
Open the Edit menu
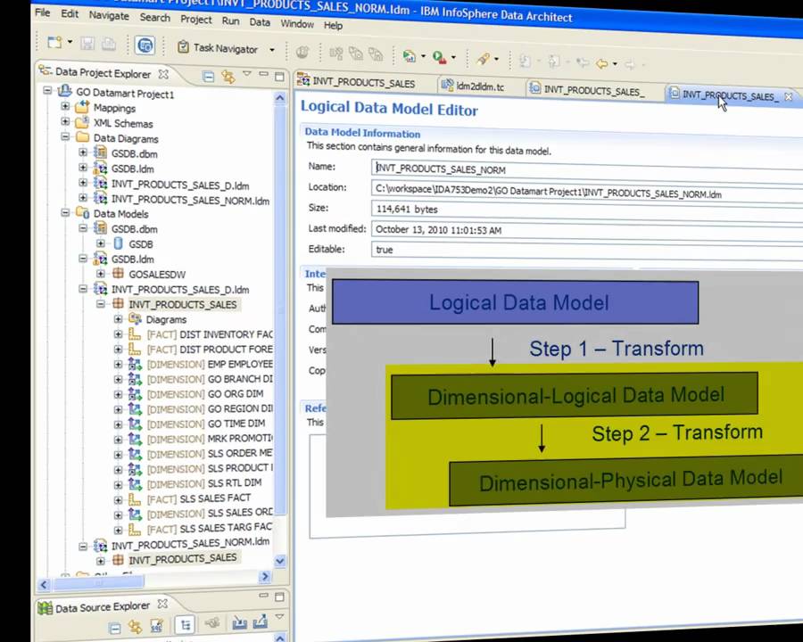click(70, 14)
